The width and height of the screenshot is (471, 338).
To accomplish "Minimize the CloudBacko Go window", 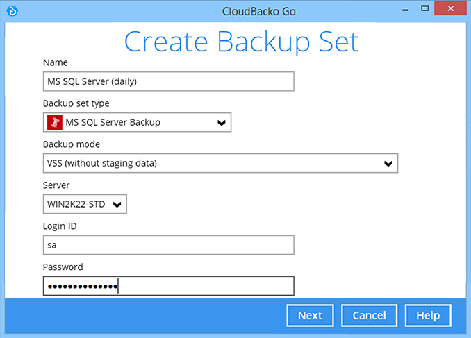I will [x=405, y=10].
